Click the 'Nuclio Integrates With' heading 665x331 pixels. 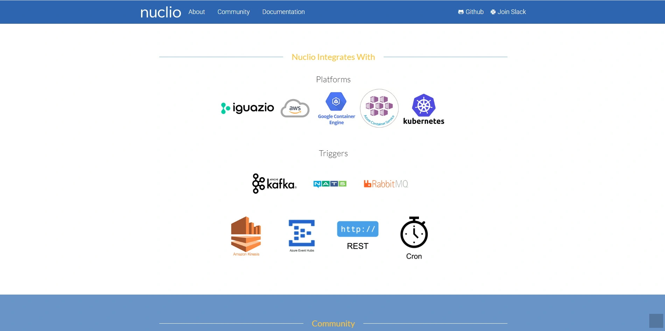pyautogui.click(x=333, y=57)
